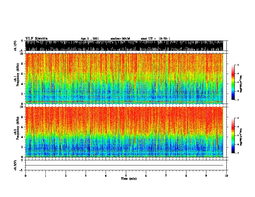Click the ch.2 color scale bar

pyautogui.click(x=233, y=136)
